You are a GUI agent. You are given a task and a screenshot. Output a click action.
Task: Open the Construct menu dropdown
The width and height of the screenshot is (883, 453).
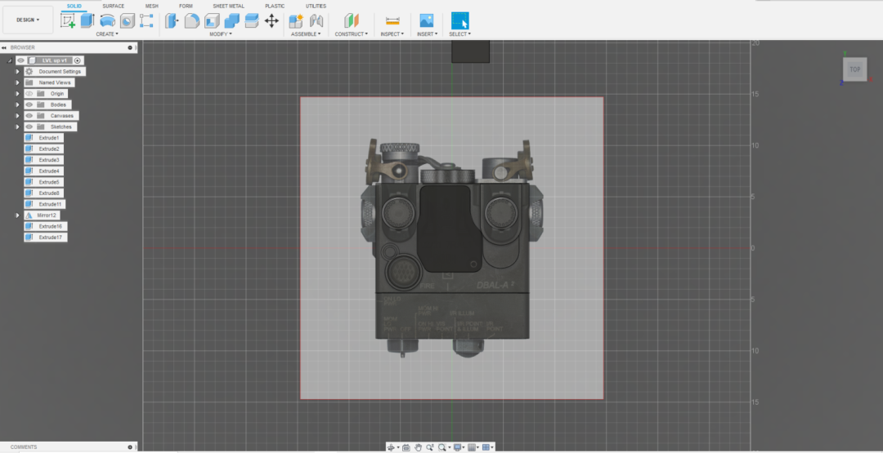point(352,34)
